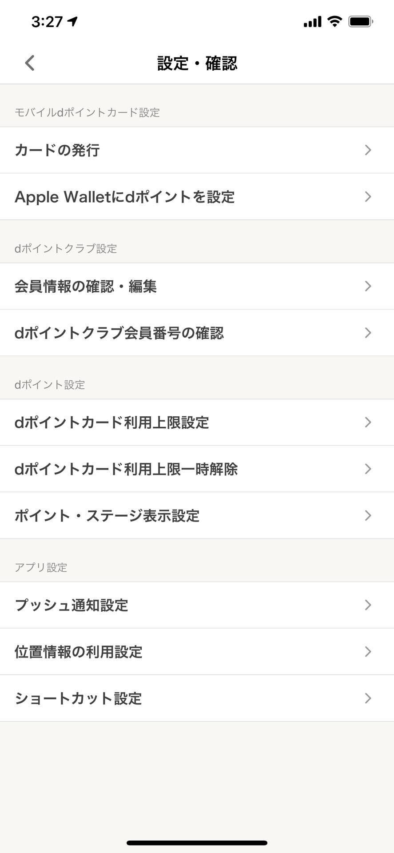This screenshot has width=394, height=853.
Task: Open Apple Walletにdポイントを設定 item
Action: [x=197, y=197]
